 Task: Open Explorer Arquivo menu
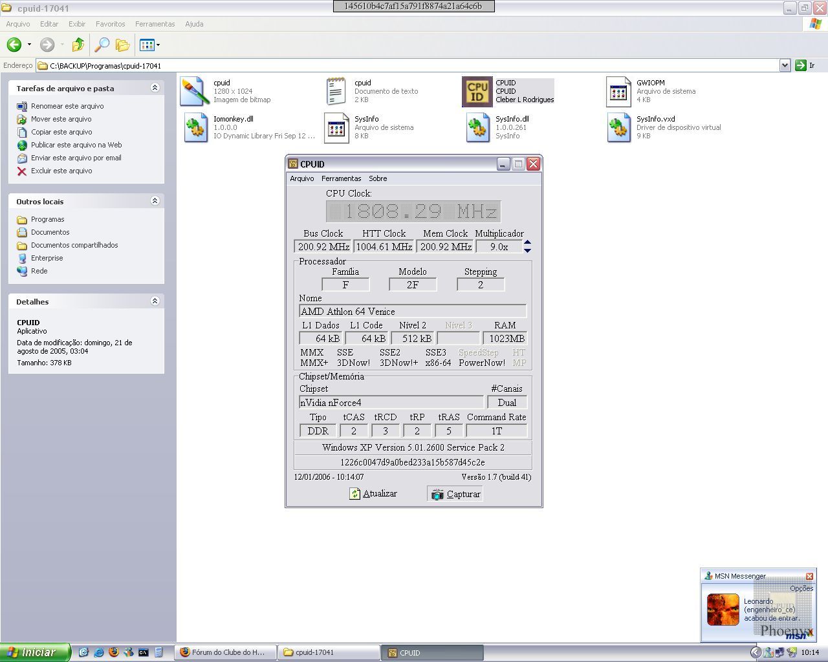point(18,24)
